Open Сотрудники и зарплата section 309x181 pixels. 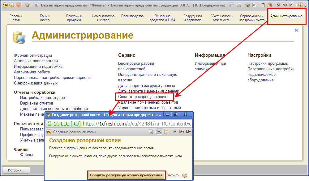(x=192, y=18)
